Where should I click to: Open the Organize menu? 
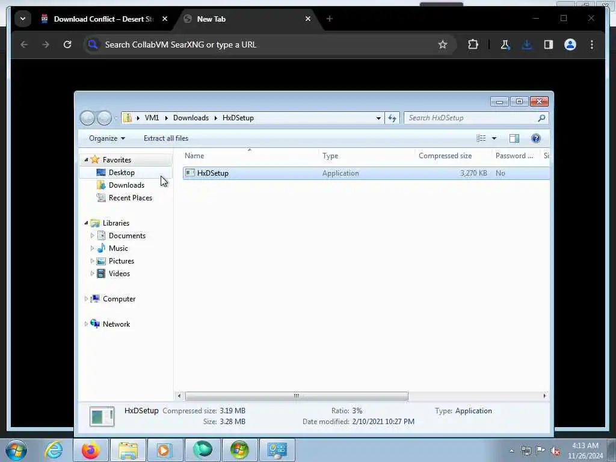point(107,138)
